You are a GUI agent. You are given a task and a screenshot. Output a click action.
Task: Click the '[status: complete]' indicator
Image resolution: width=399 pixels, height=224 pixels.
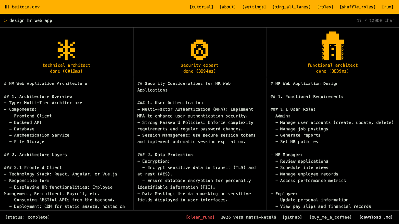[x=28, y=217]
